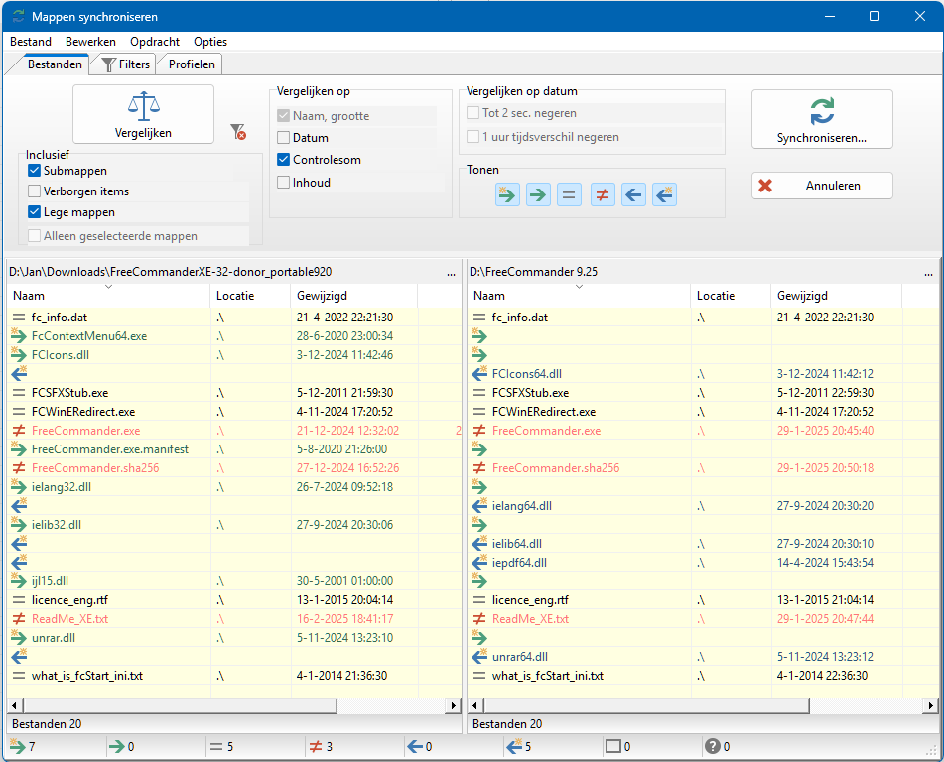Click left panel horizontal scrollbar thumb
The width and height of the screenshot is (944, 762).
[x=180, y=705]
